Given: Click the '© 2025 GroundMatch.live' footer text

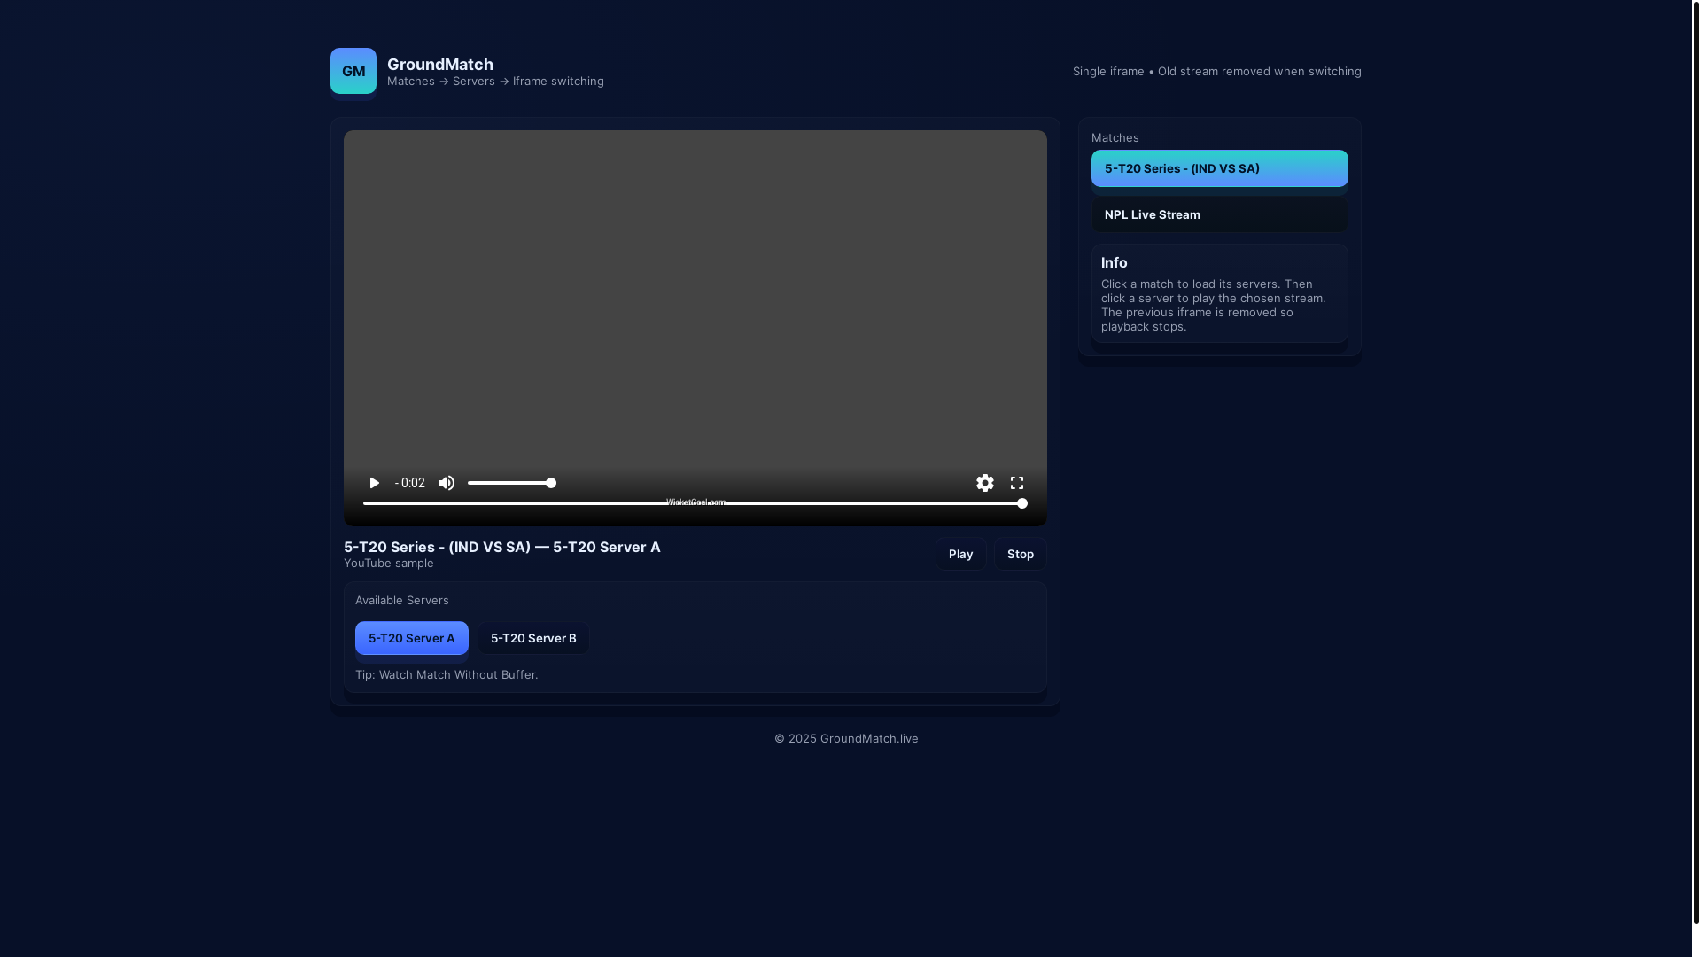Looking at the screenshot, I should pyautogui.click(x=846, y=739).
